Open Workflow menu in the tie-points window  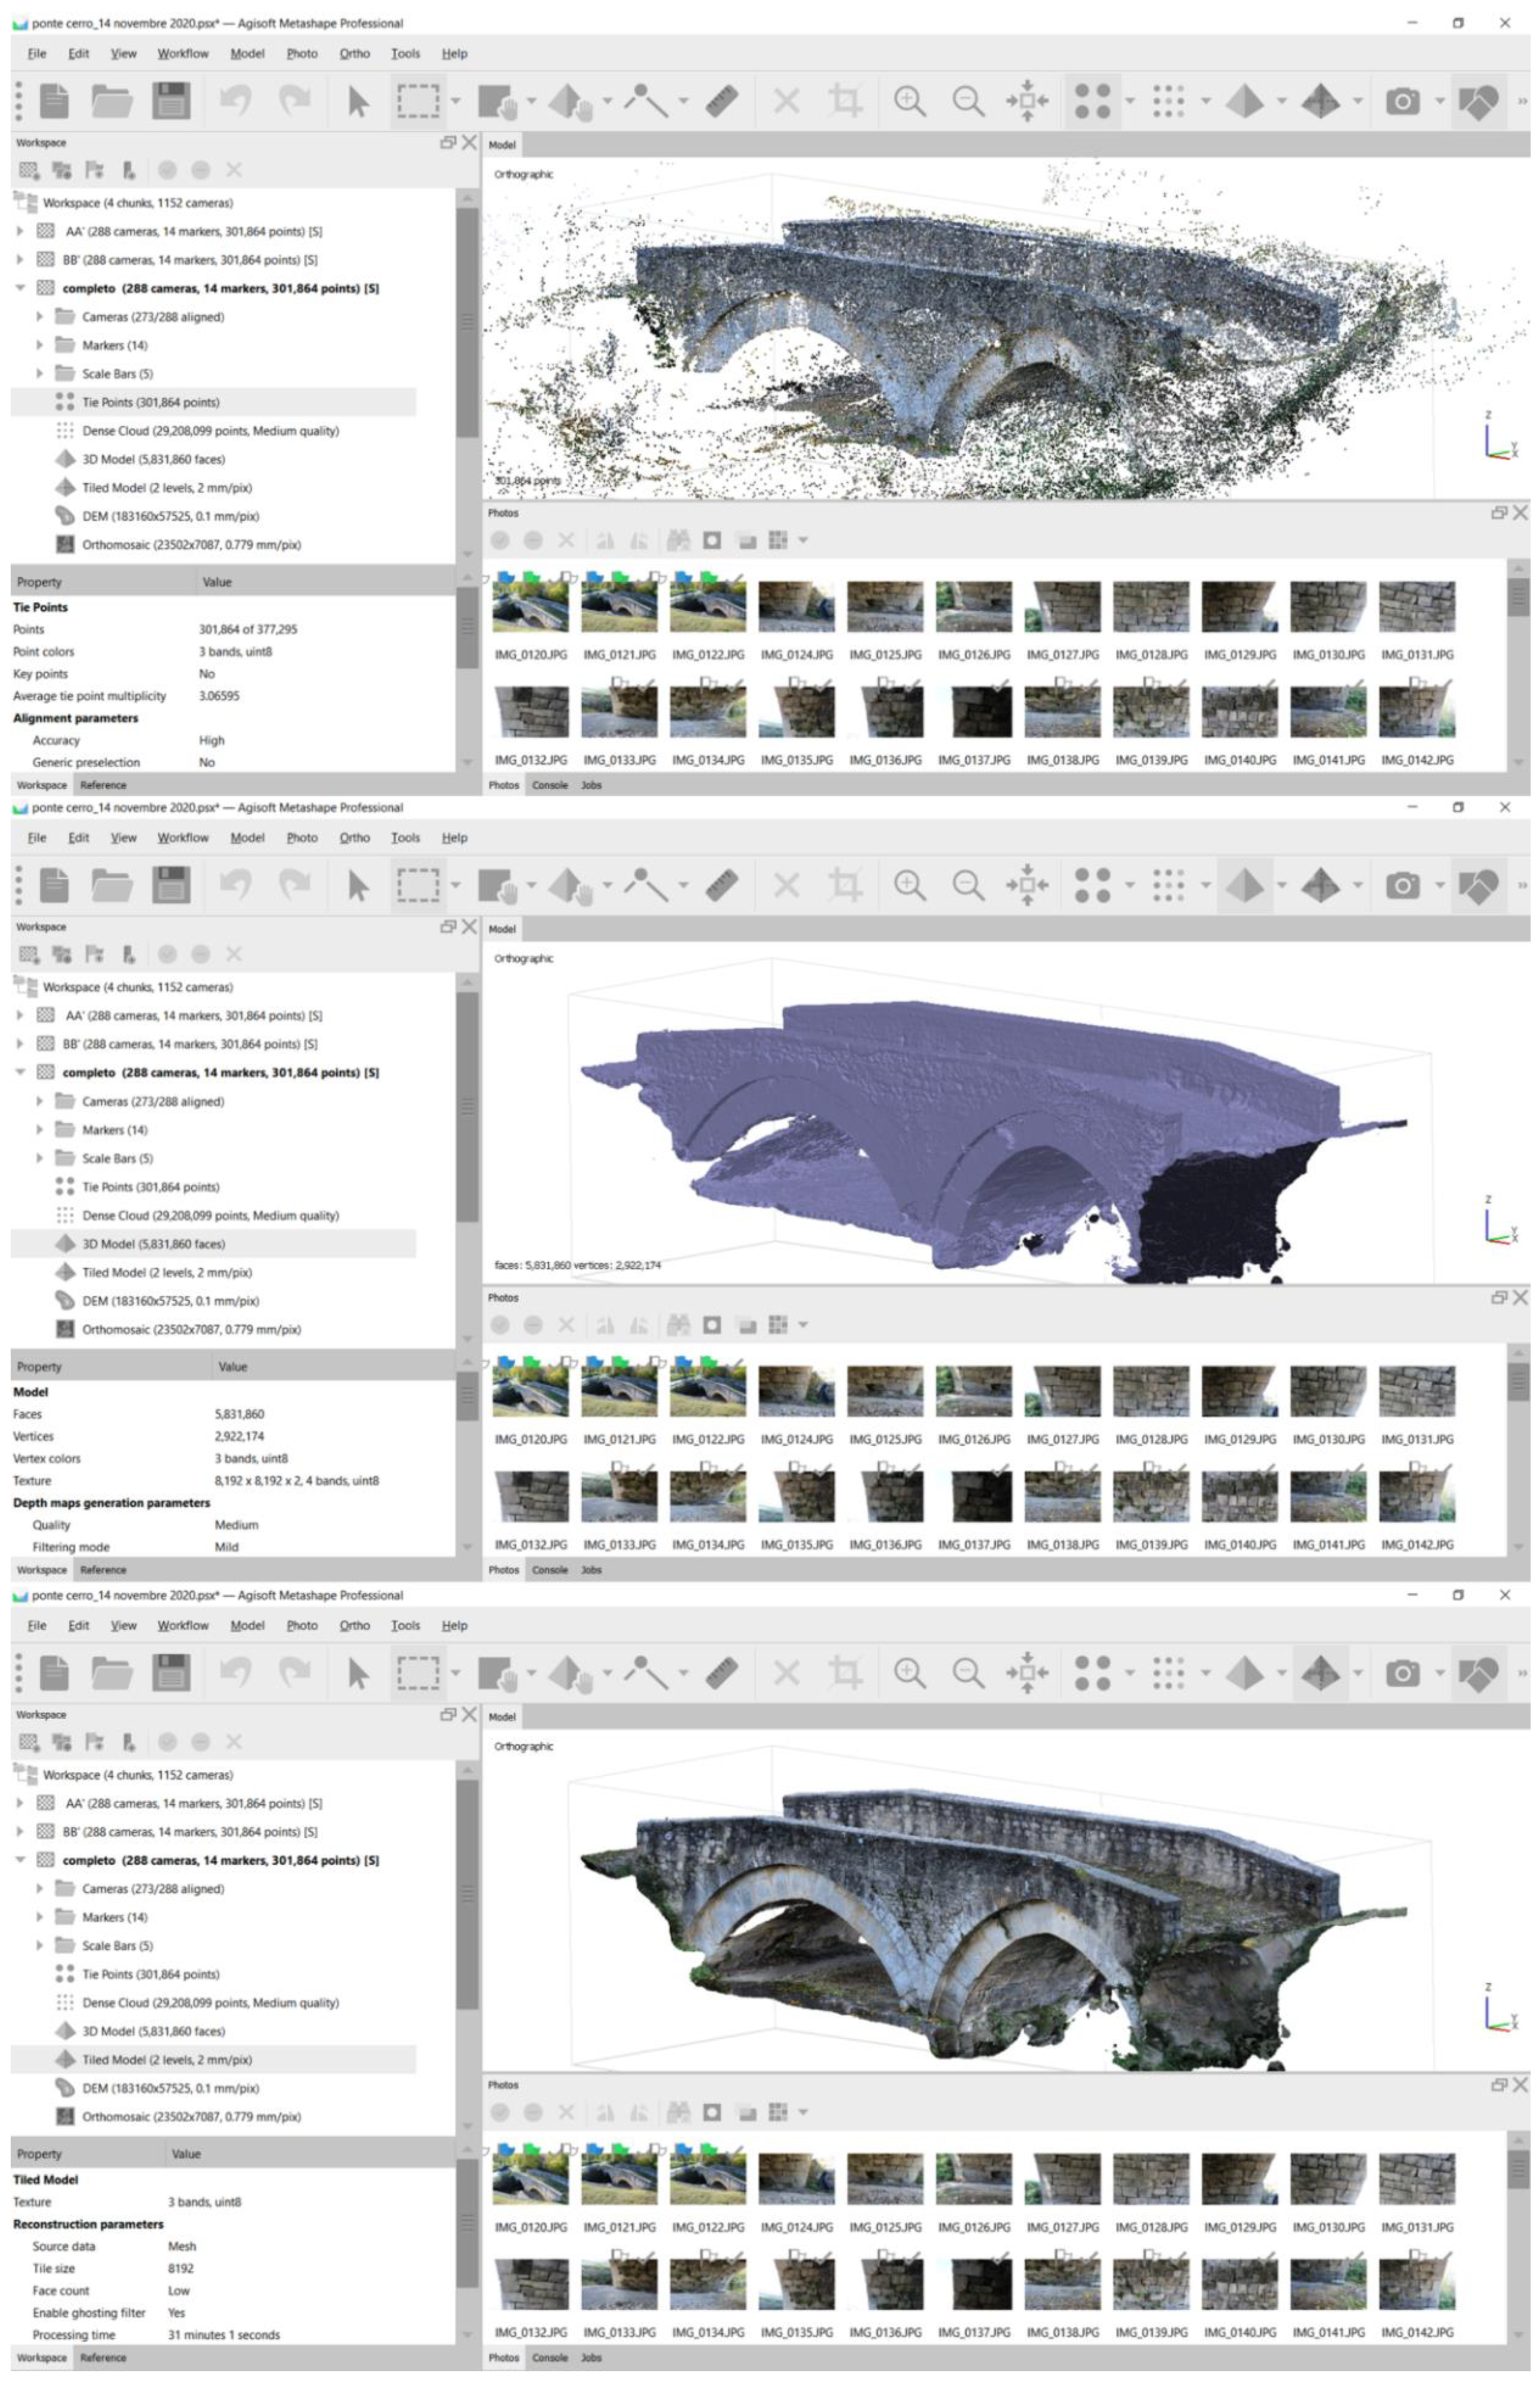tap(183, 54)
